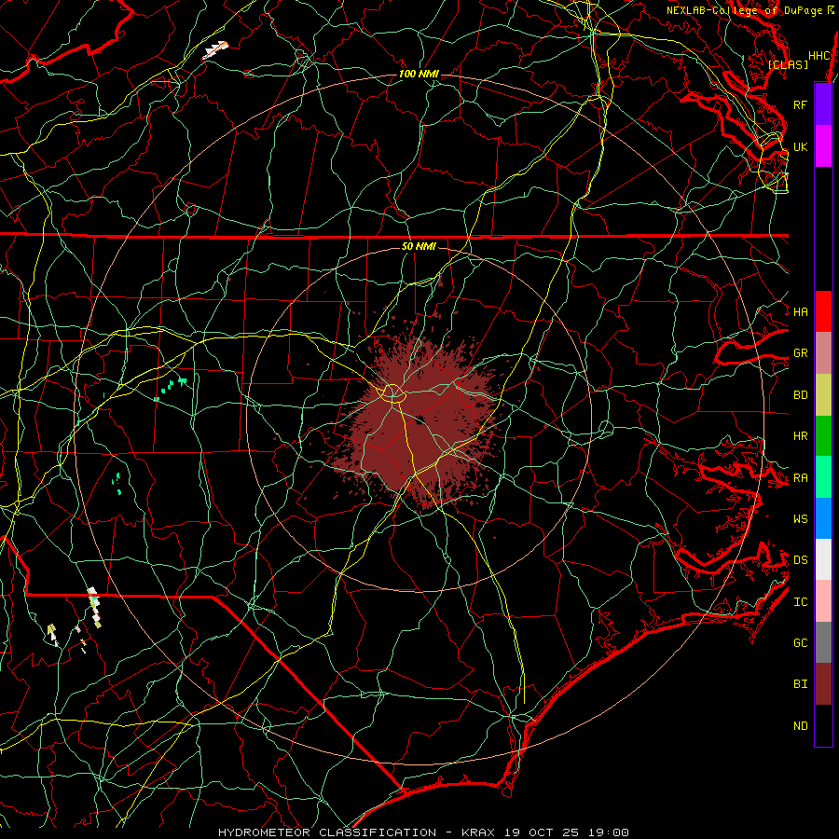
Task: Click the white and red striped echo near the top left
Action: [x=215, y=49]
